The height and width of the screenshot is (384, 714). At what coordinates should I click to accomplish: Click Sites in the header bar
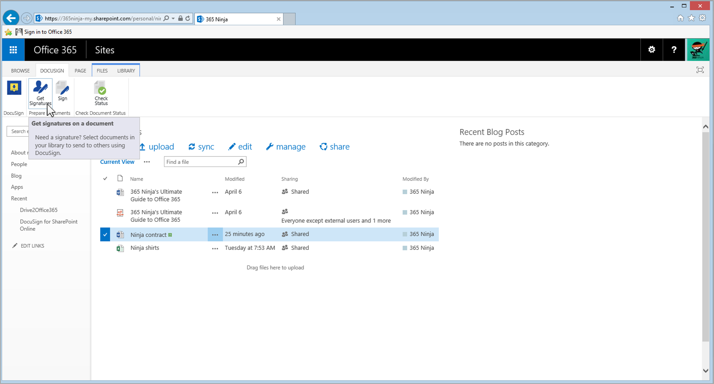click(x=104, y=50)
